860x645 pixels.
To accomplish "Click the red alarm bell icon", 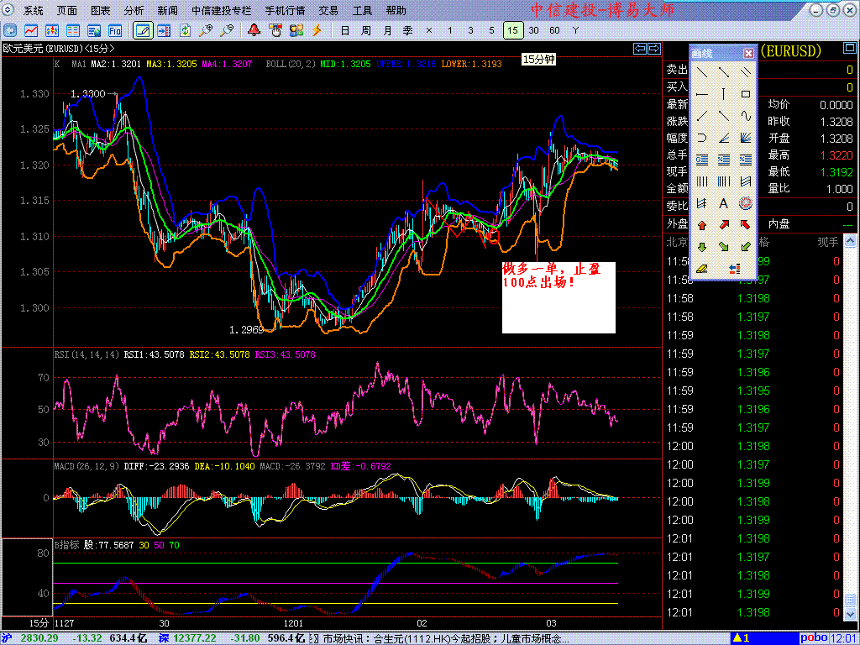I will (254, 30).
